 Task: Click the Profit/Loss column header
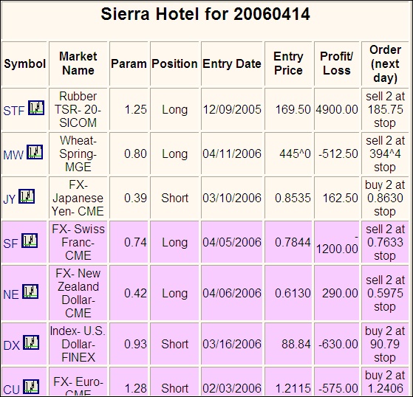click(337, 63)
